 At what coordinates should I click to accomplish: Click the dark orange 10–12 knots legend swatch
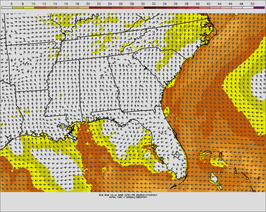tap(40, 8)
